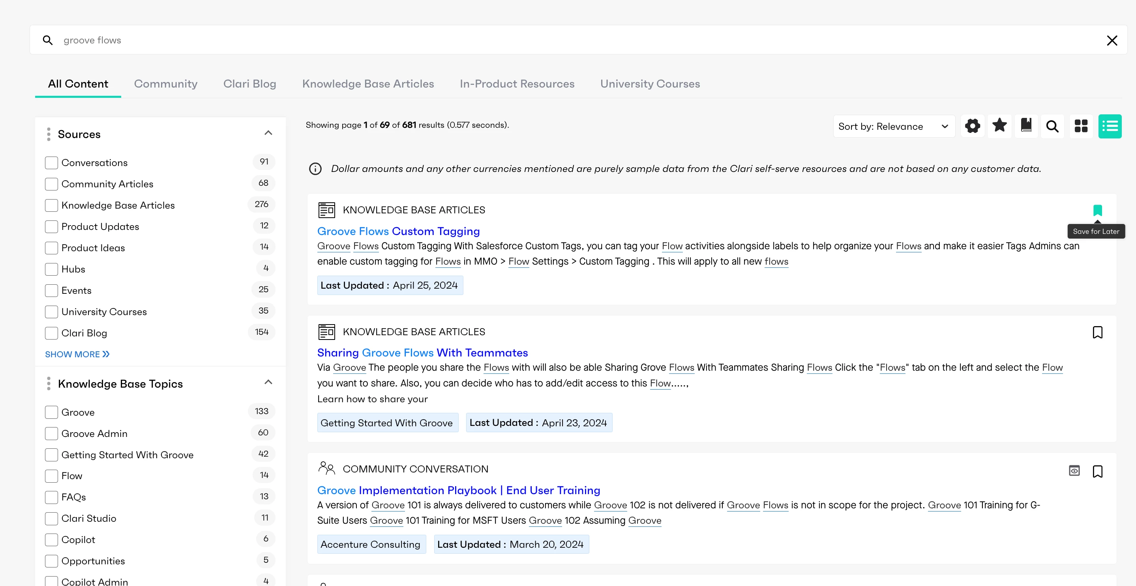Viewport: 1136px width, 586px height.
Task: Open search settings gear icon
Action: coord(973,127)
